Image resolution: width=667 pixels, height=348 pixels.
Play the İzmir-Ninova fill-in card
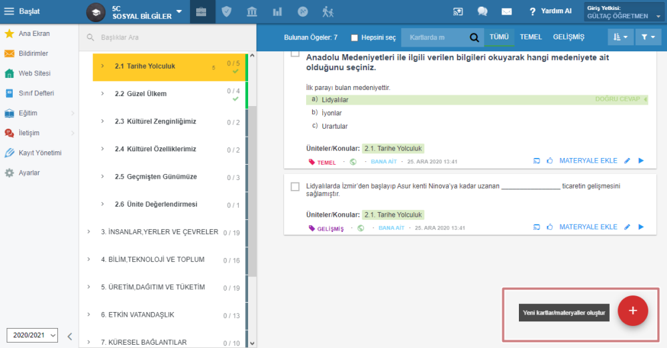click(641, 227)
